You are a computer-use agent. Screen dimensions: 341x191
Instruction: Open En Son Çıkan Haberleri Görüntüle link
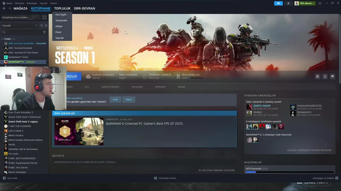(217, 170)
